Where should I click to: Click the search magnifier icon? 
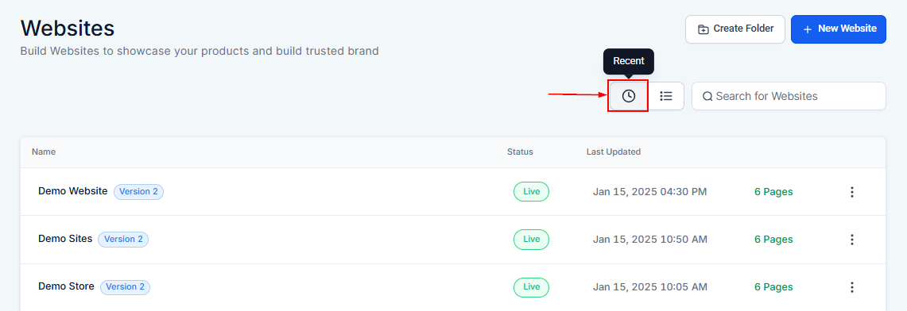click(x=707, y=96)
